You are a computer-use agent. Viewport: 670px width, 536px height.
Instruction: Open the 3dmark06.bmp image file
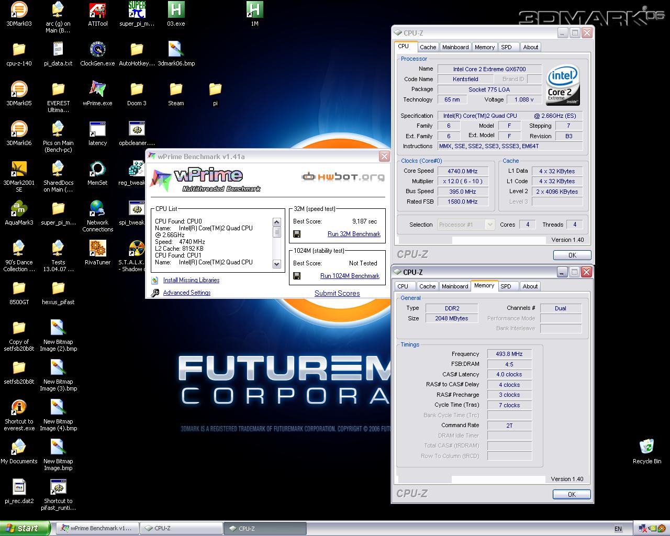(x=176, y=54)
